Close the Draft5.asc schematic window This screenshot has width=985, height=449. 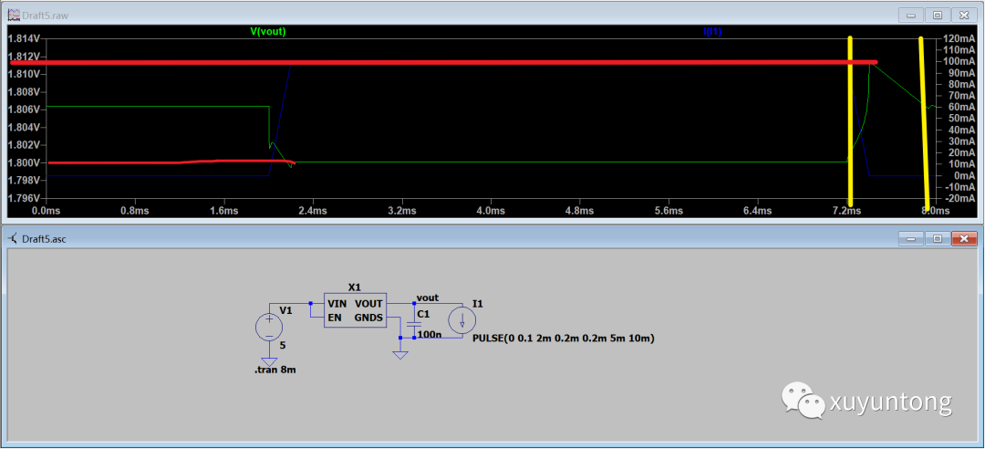click(964, 238)
